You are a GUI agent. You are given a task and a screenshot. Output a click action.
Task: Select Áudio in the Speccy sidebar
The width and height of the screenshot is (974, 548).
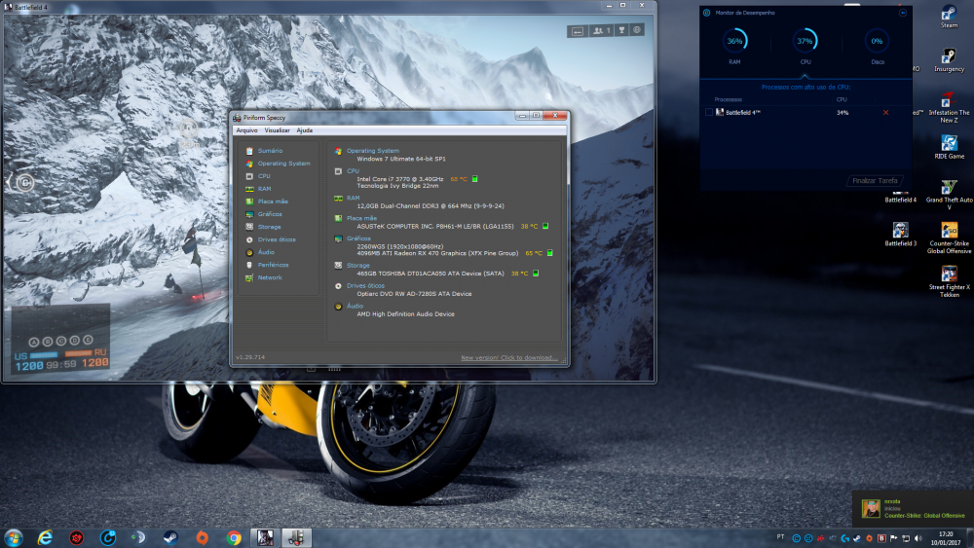[x=266, y=252]
